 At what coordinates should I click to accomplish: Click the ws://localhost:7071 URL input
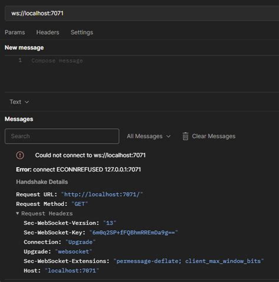(142, 14)
